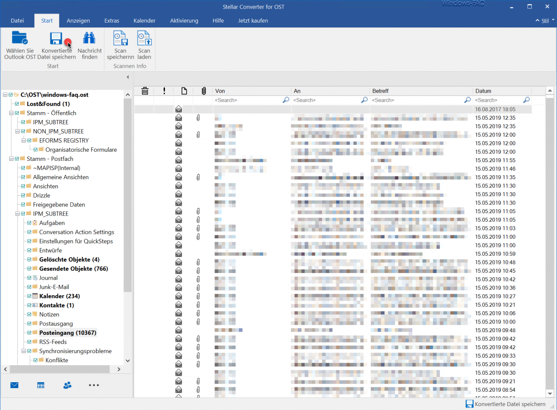Click Wählen Sie Outlook OST icon
Screen dimensions: 557x410
[20, 38]
